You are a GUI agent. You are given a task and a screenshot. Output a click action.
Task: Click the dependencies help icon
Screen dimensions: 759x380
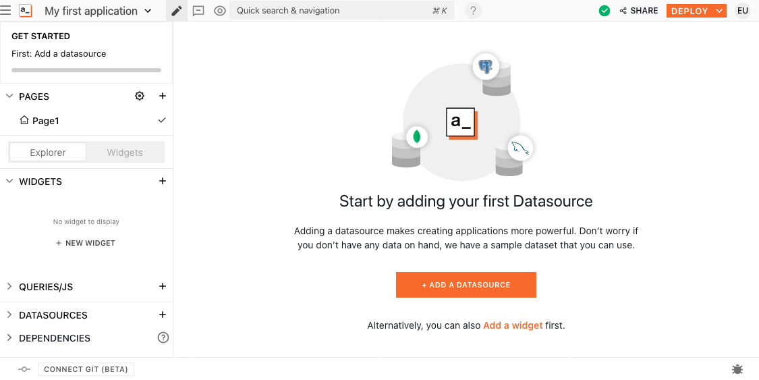[x=163, y=337]
